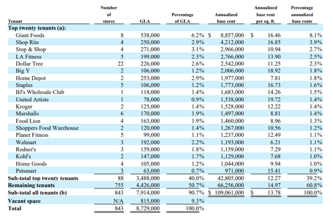Select 'Sub-total all tenants (b)' label
Viewport: 333px width, 219px height.
[37, 192]
